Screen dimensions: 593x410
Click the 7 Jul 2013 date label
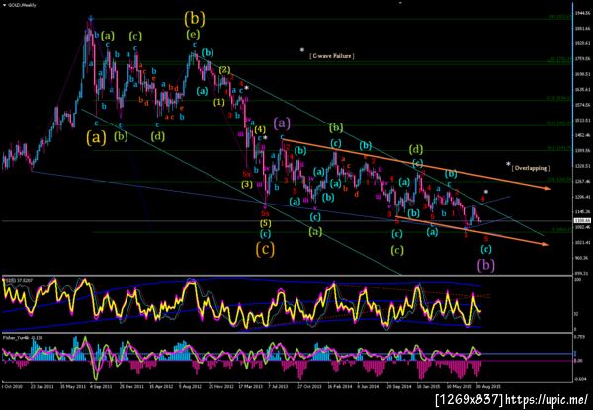[x=279, y=386]
